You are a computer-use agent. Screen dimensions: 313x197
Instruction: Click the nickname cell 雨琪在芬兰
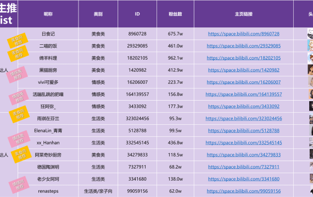tap(48, 119)
